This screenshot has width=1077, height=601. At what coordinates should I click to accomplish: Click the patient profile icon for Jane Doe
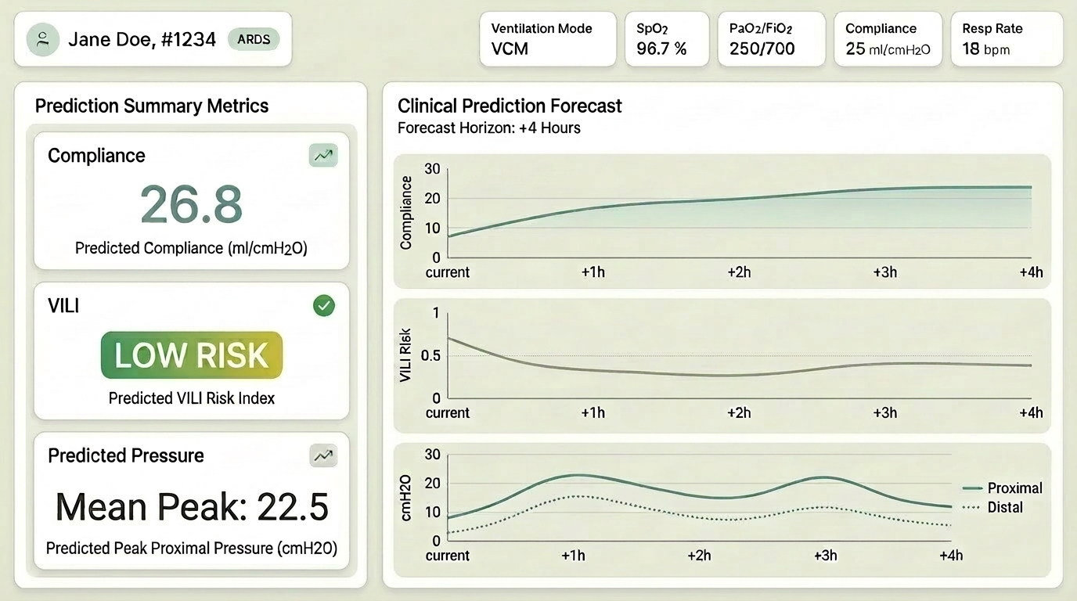pos(42,39)
